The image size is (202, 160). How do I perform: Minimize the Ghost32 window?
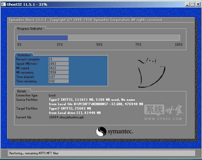[x=187, y=4]
